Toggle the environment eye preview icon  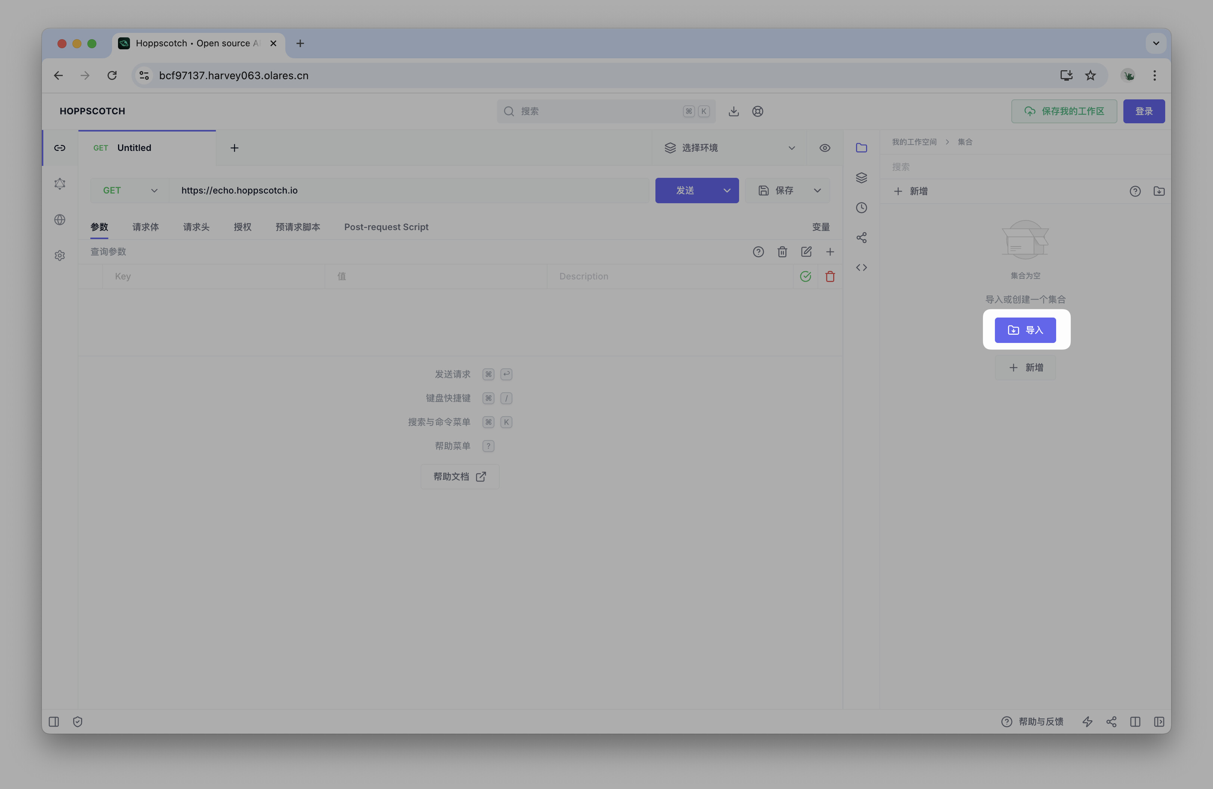[825, 148]
